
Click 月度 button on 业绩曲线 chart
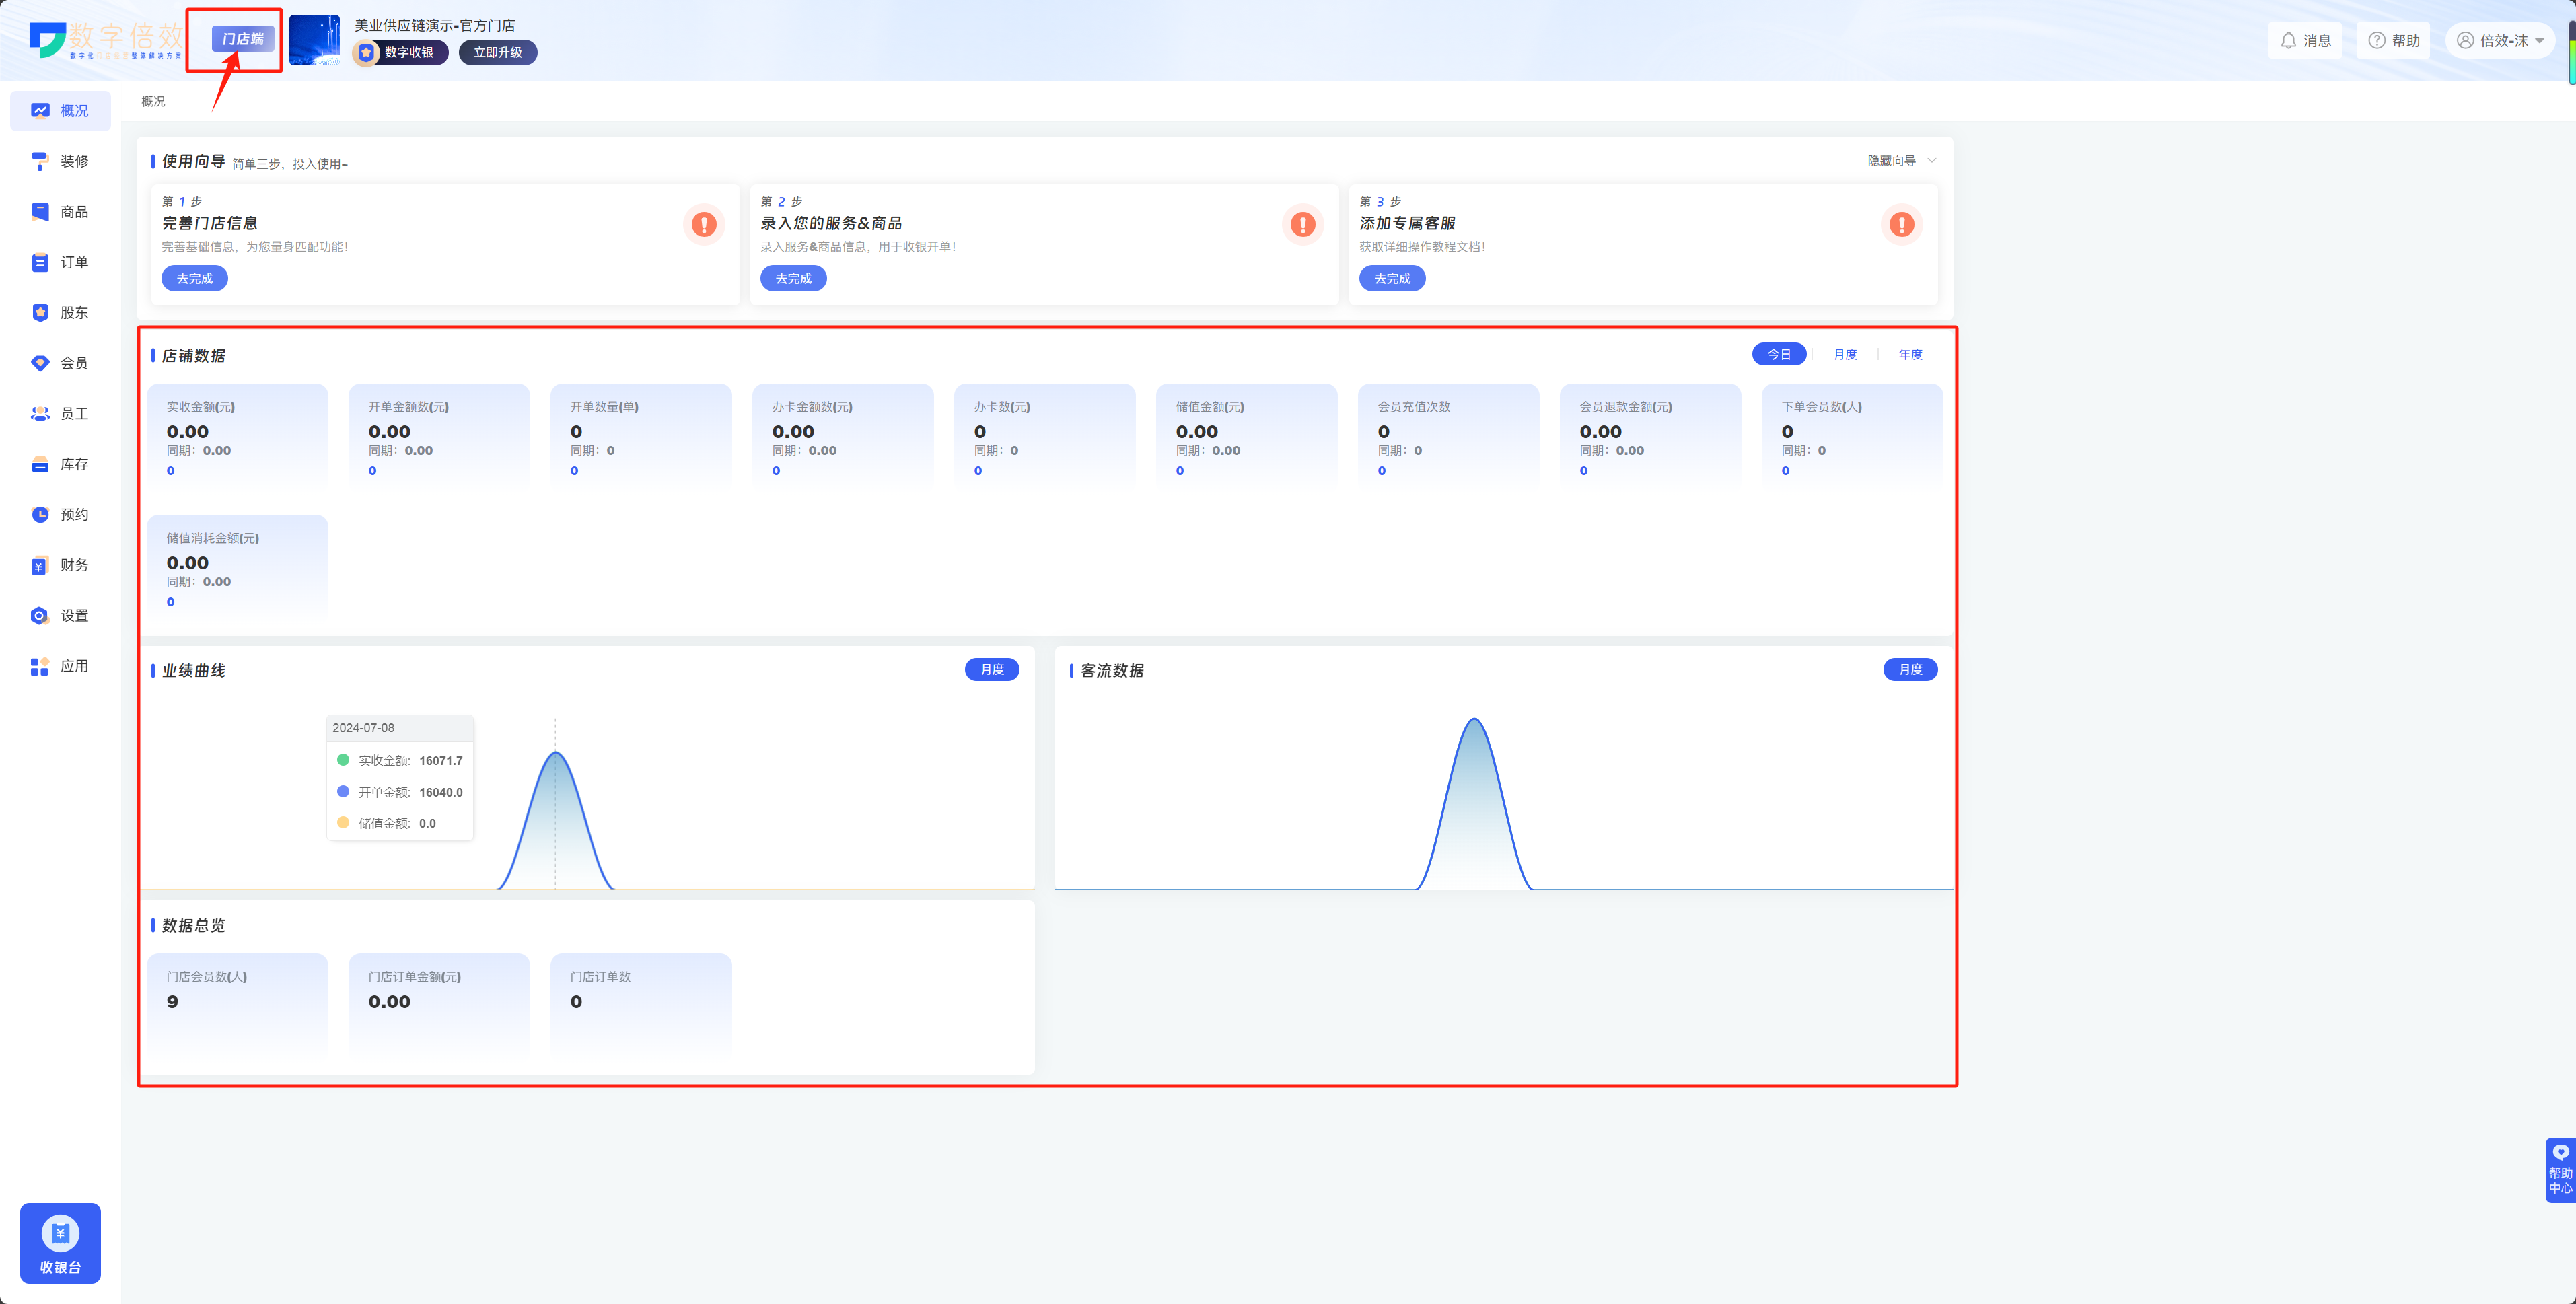[x=992, y=670]
